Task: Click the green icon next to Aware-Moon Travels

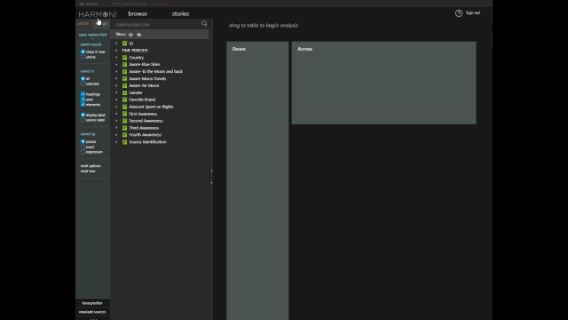Action: (124, 79)
